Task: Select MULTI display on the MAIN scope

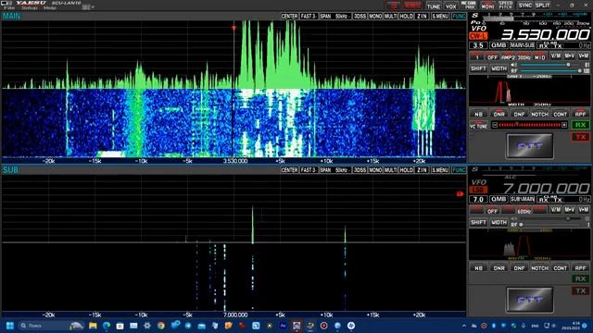Action: [391, 17]
